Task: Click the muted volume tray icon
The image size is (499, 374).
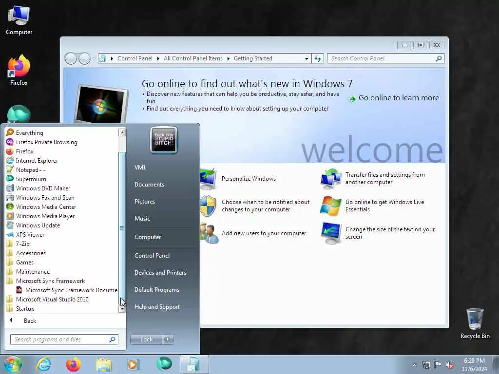Action: point(450,365)
